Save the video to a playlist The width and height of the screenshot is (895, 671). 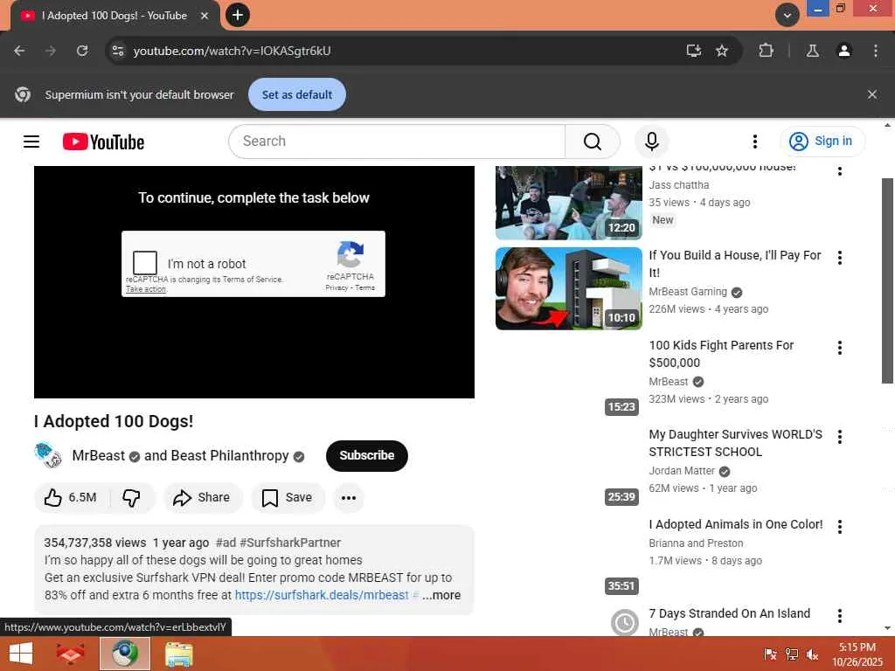click(x=288, y=497)
